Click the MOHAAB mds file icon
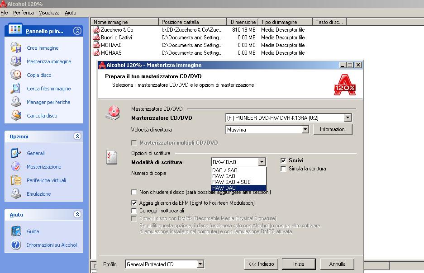 [96, 45]
